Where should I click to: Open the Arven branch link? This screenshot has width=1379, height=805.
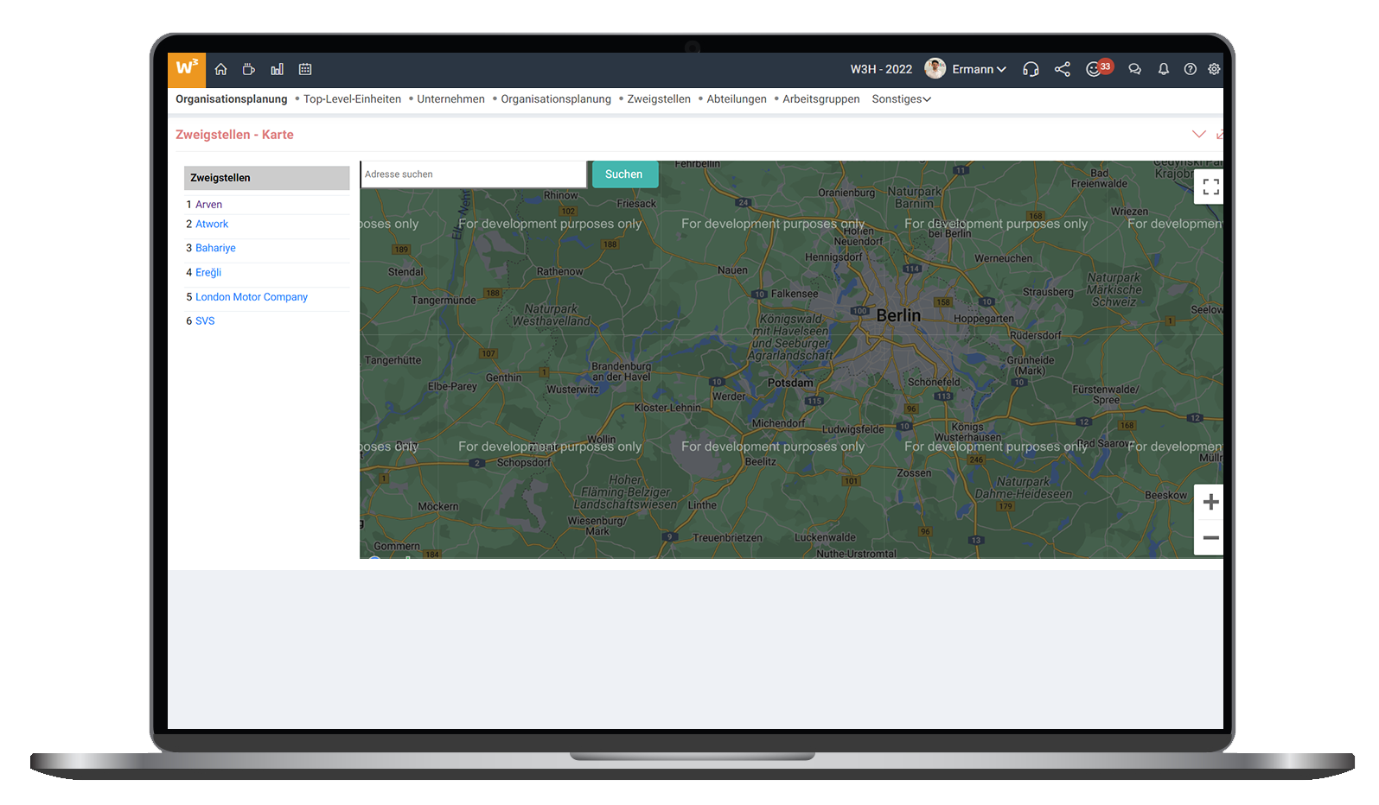pyautogui.click(x=208, y=205)
